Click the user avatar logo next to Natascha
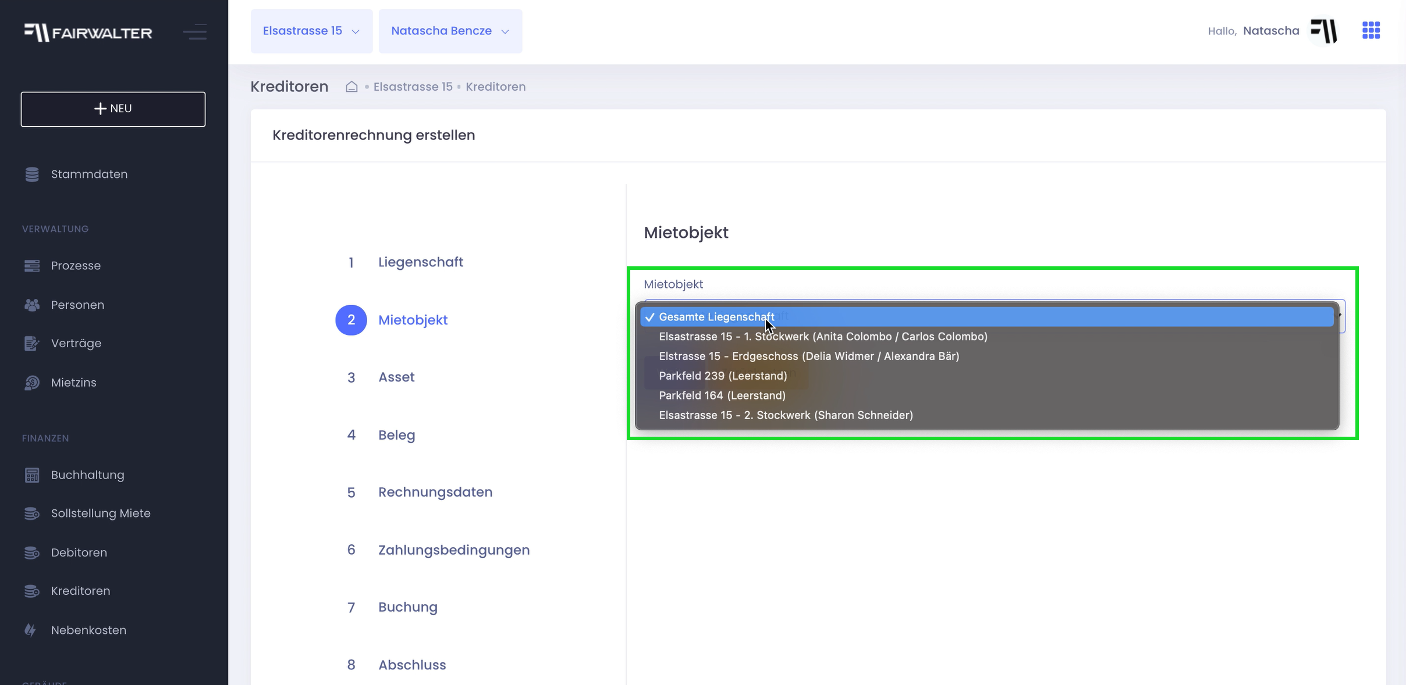The height and width of the screenshot is (685, 1406). click(x=1324, y=31)
